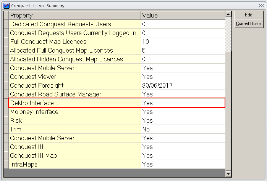Select the Conquest Foresight property

click(x=75, y=86)
